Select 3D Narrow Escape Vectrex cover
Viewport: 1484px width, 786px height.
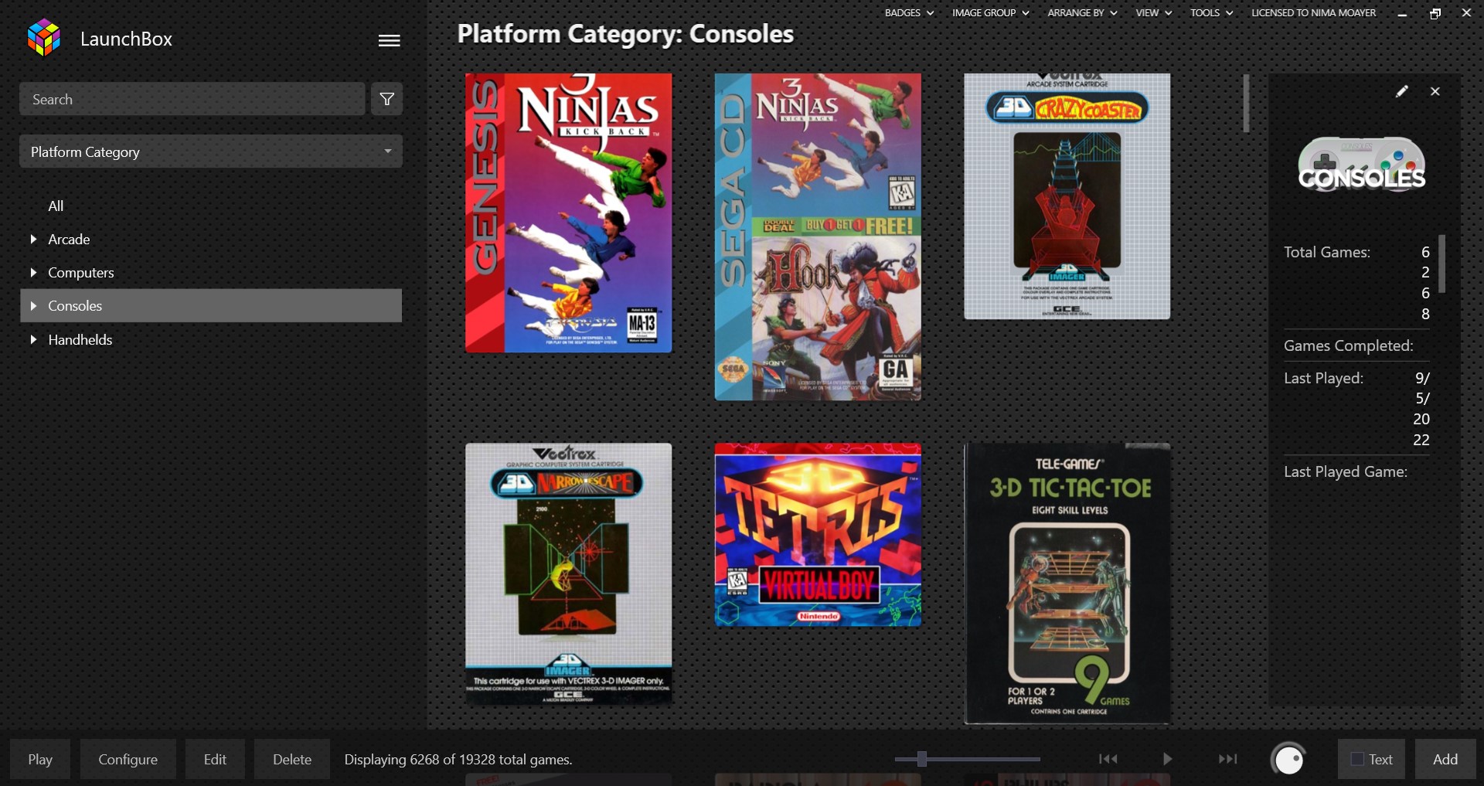pyautogui.click(x=568, y=573)
